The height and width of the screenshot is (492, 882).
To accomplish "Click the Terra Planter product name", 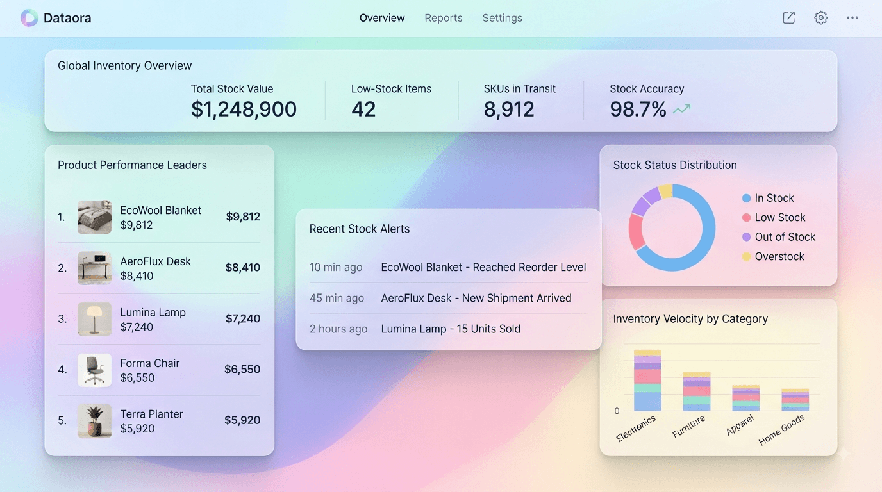I will pyautogui.click(x=152, y=414).
